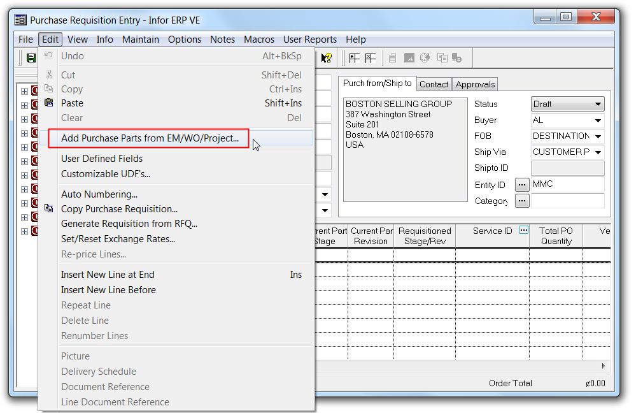Viewport: 636px width, 413px height.
Task: Open the Options menu
Action: (x=185, y=40)
